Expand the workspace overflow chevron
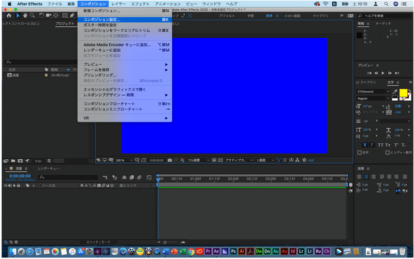Viewport: 414px width, 259px height. coord(342,16)
